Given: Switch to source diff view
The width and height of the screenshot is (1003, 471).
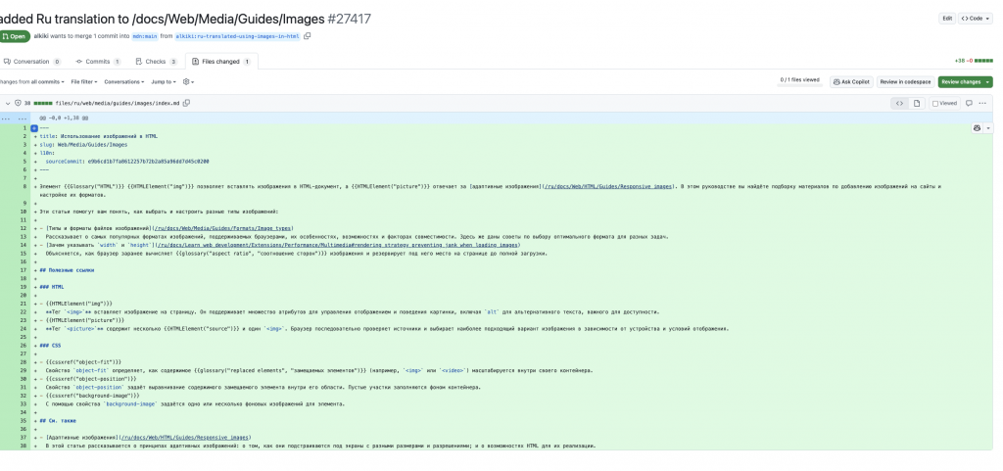Looking at the screenshot, I should click(x=898, y=103).
